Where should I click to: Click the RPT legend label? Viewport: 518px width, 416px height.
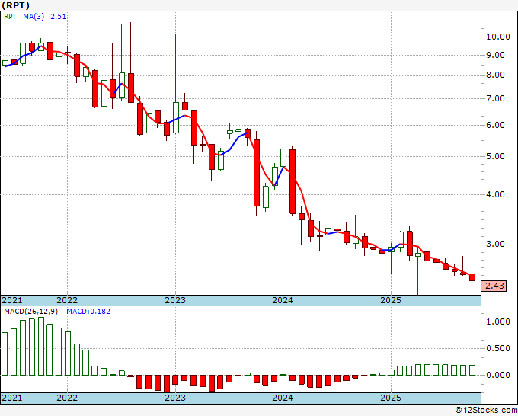(10, 17)
